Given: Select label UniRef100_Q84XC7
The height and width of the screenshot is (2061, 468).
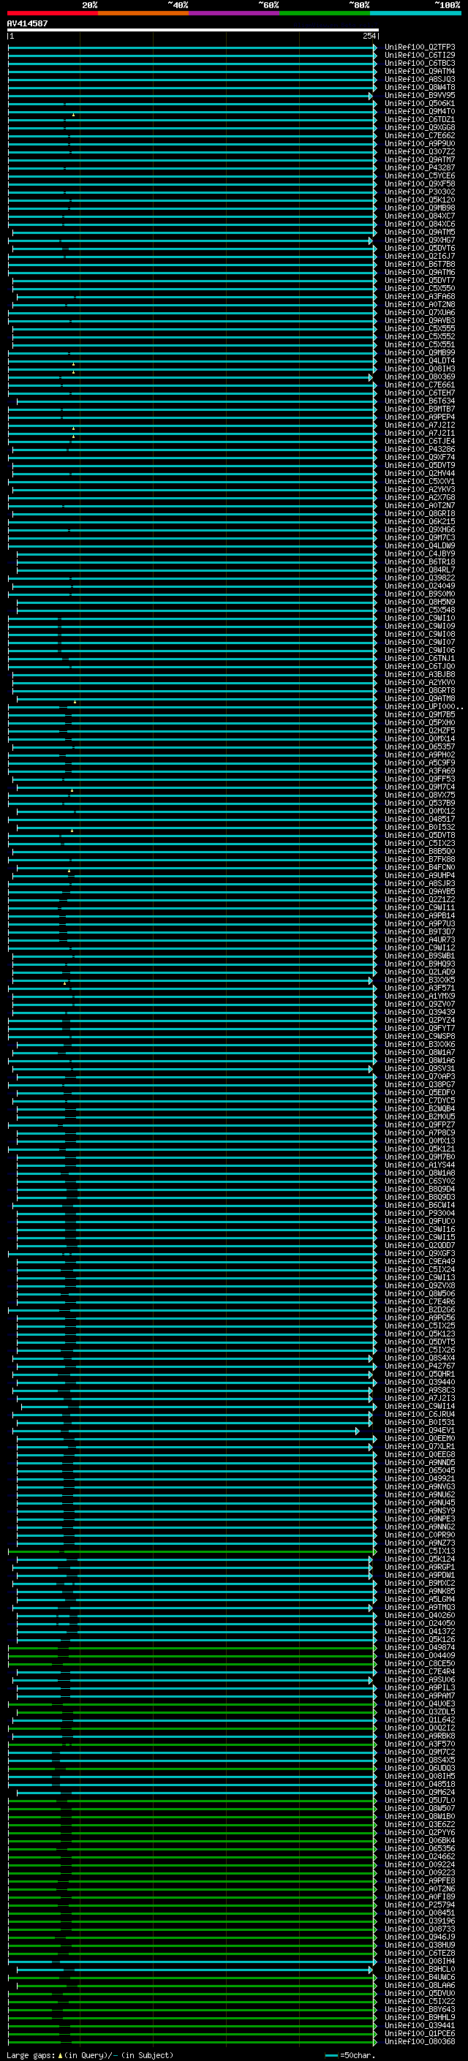Looking at the screenshot, I should pos(419,216).
